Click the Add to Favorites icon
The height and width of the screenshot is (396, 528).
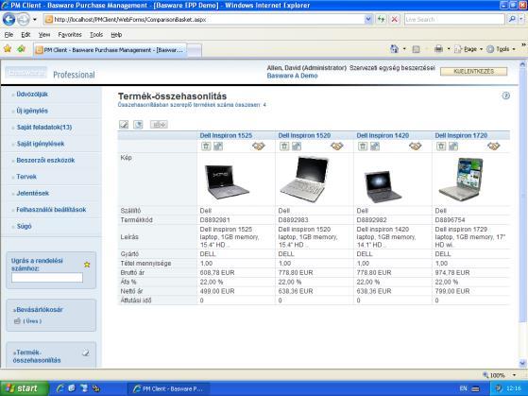[21, 49]
